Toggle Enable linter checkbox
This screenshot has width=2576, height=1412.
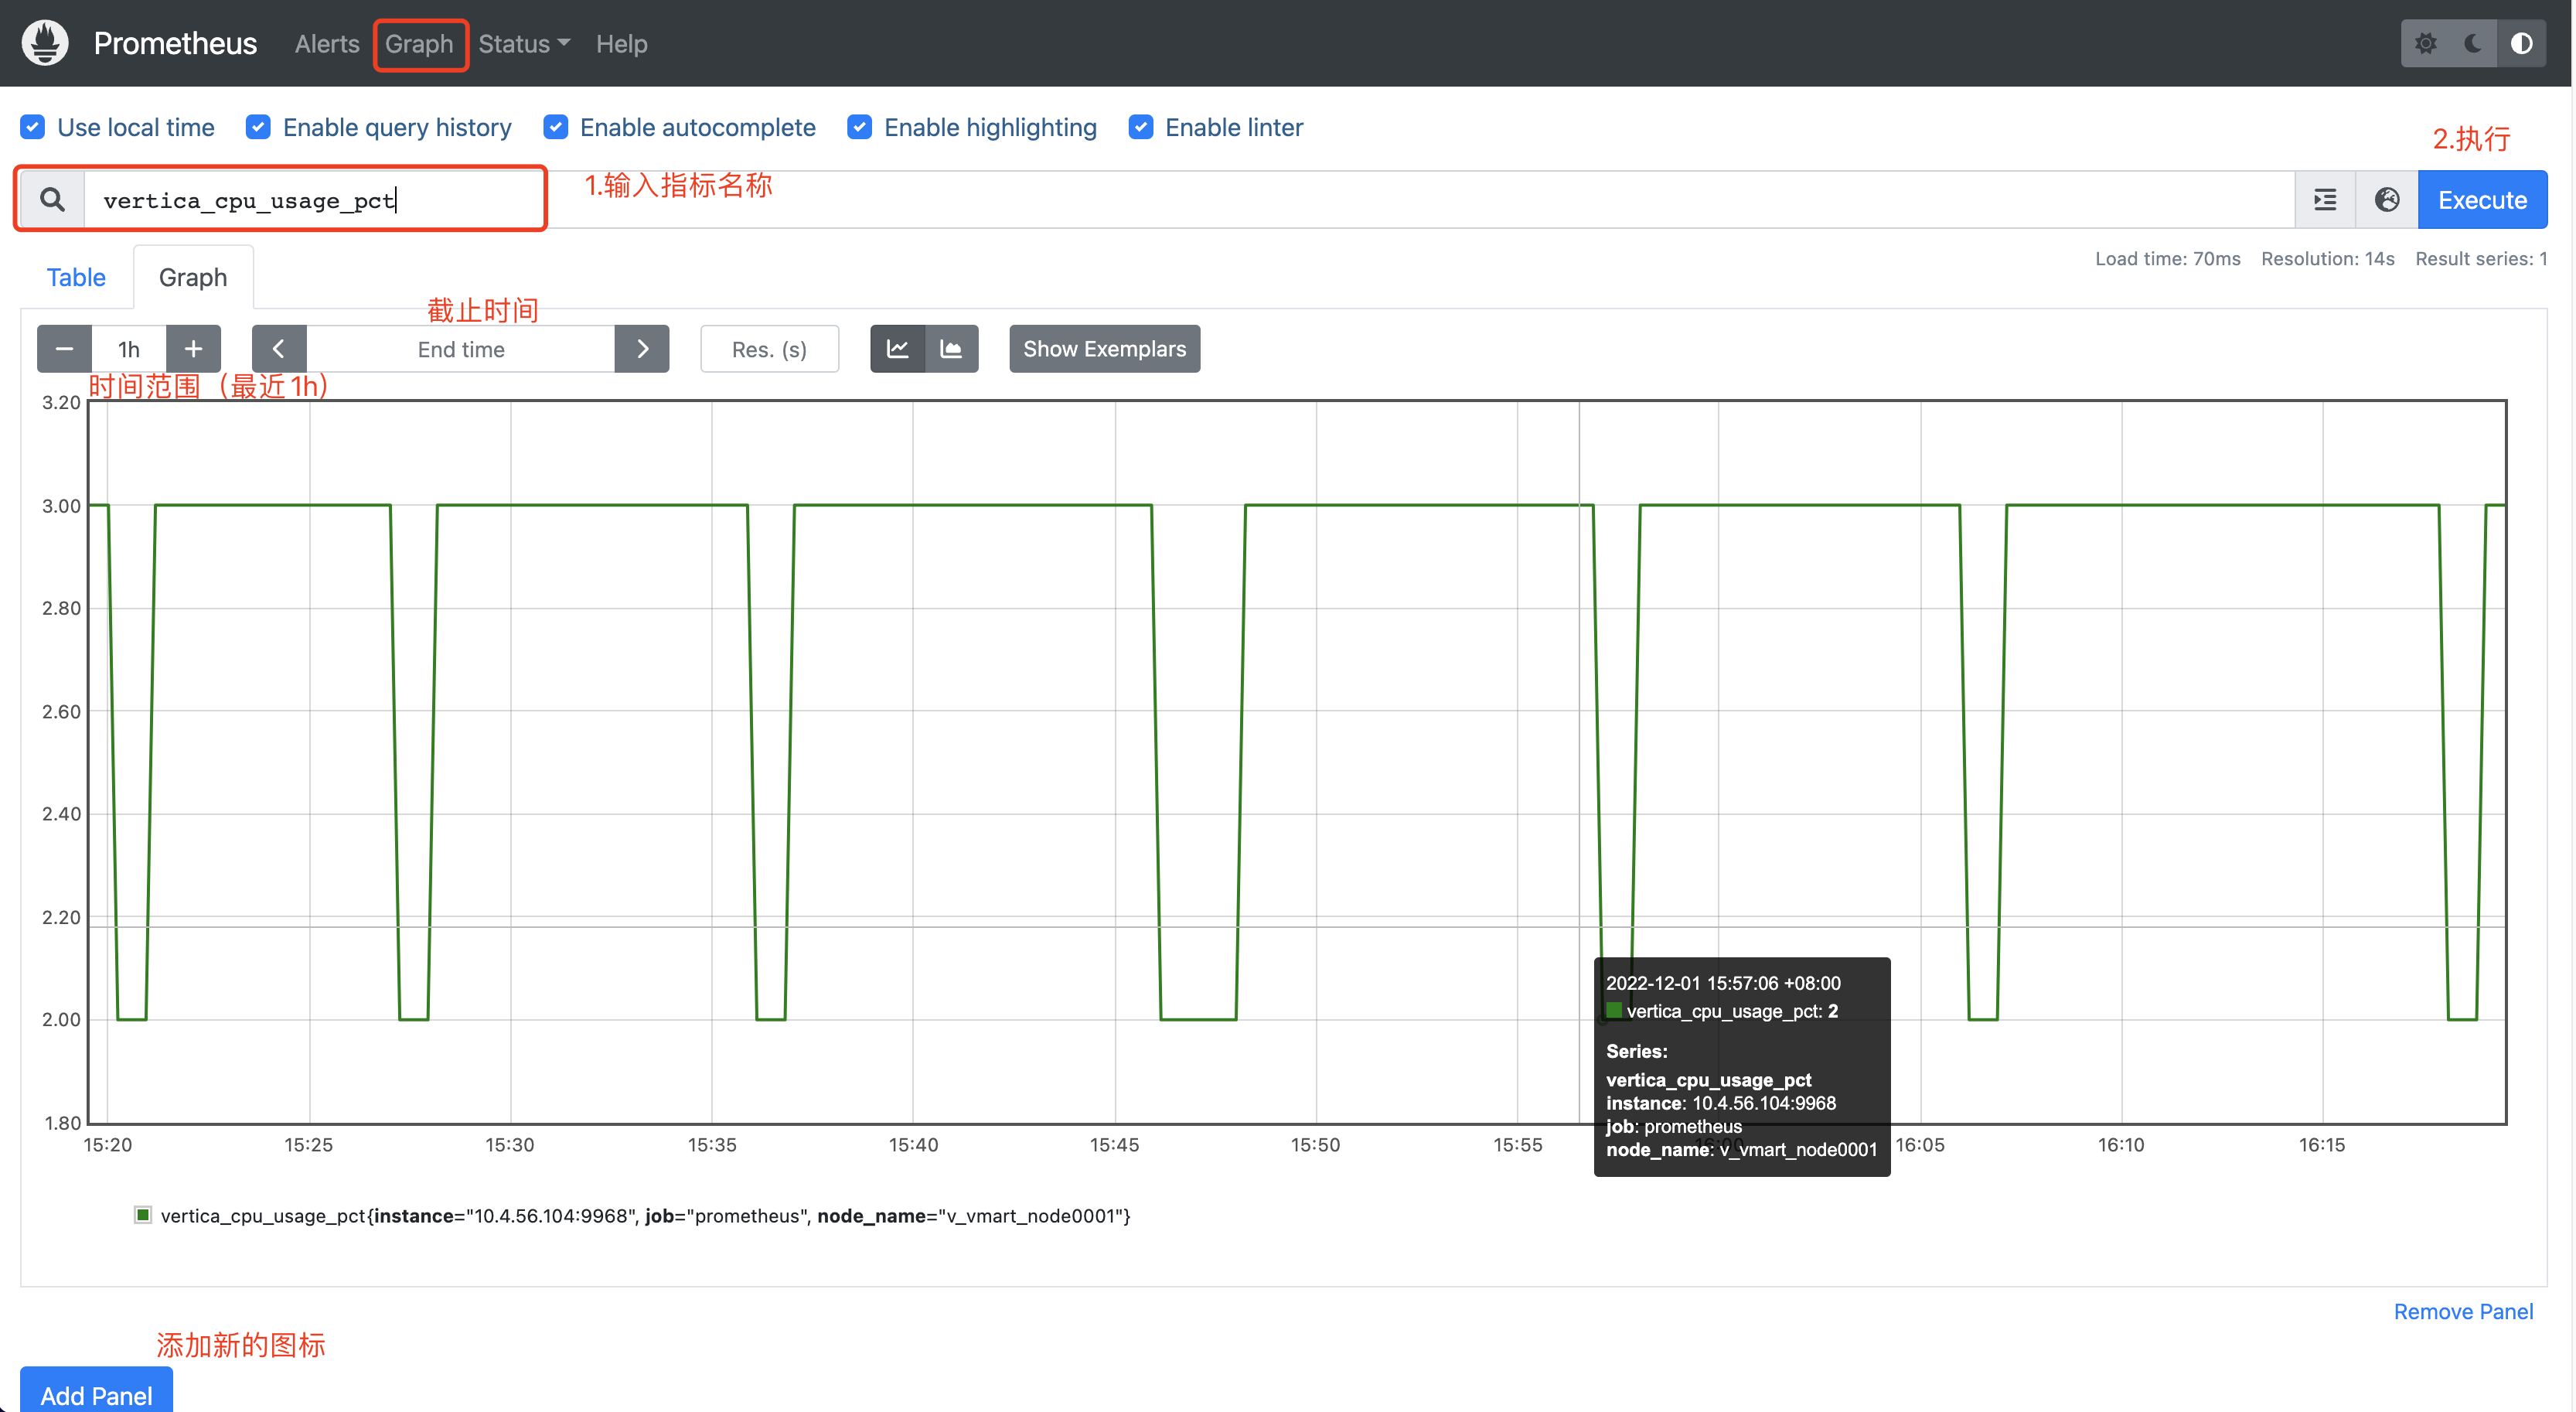[x=1141, y=127]
